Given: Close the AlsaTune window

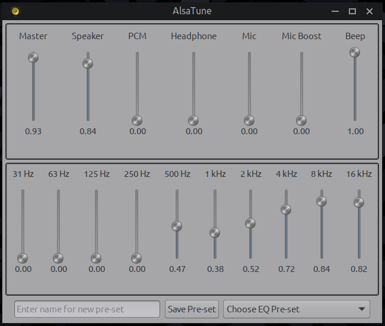Looking at the screenshot, I should 370,11.
